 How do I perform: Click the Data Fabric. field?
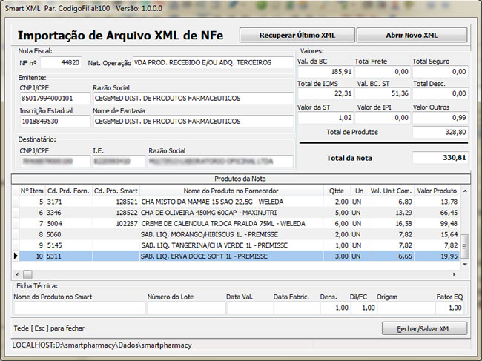point(297,308)
